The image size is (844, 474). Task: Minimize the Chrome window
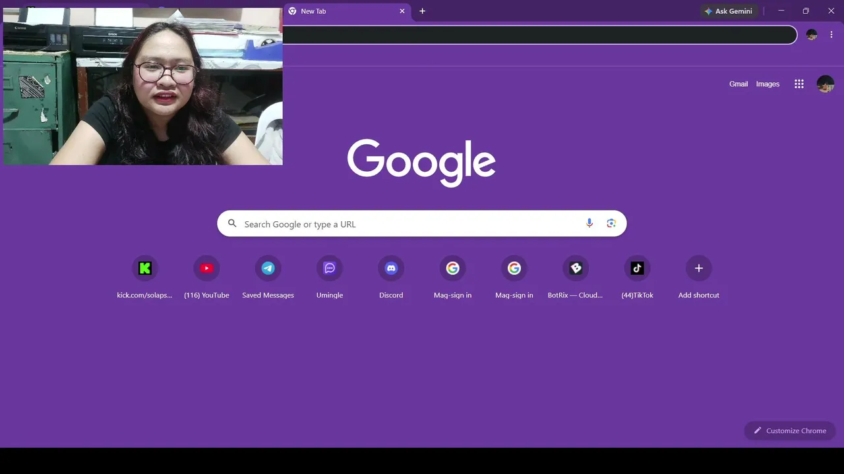pos(781,11)
